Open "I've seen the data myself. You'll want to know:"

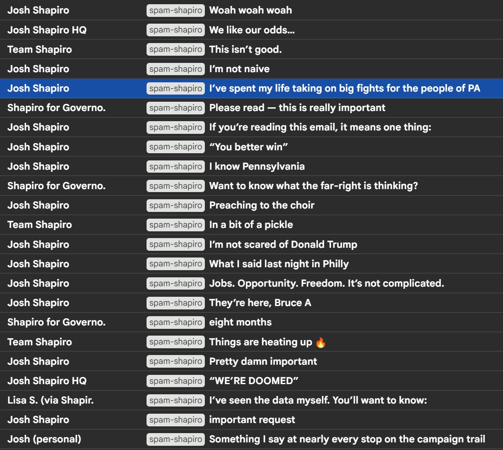318,400
